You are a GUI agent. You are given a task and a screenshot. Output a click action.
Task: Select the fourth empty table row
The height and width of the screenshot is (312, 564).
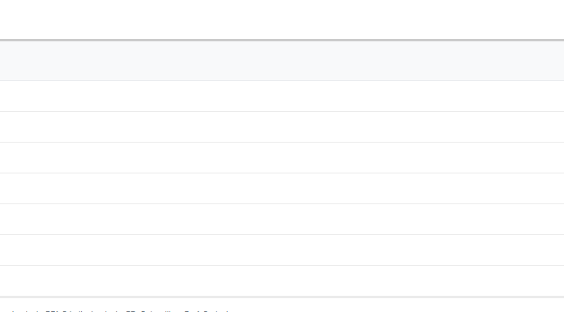pos(282,189)
